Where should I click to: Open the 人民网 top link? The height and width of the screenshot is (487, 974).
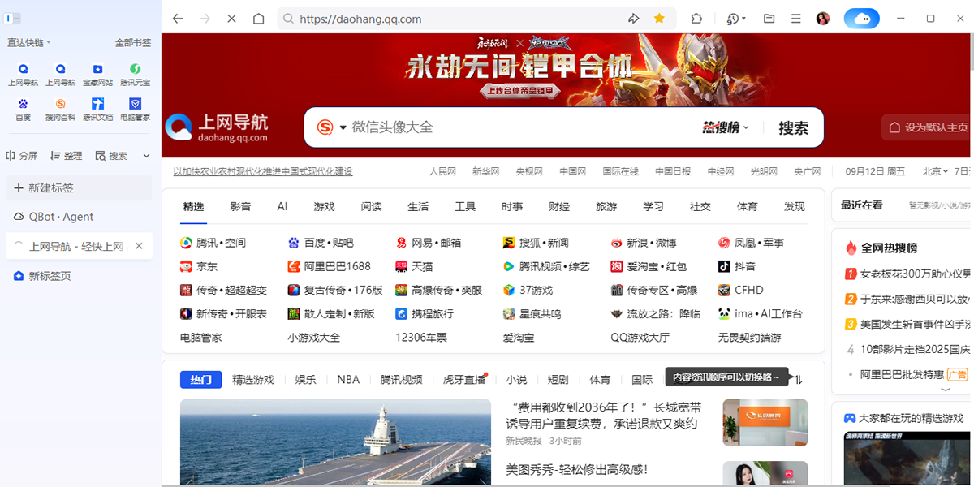point(442,171)
